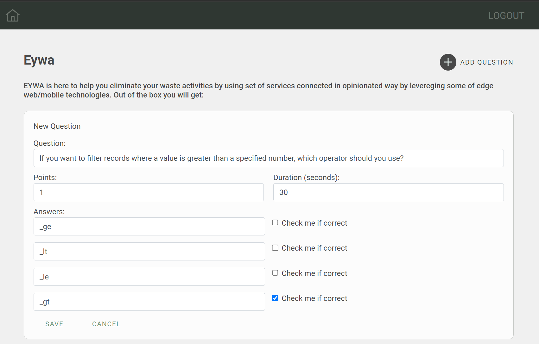Go to the home page icon
539x344 pixels.
[13, 15]
